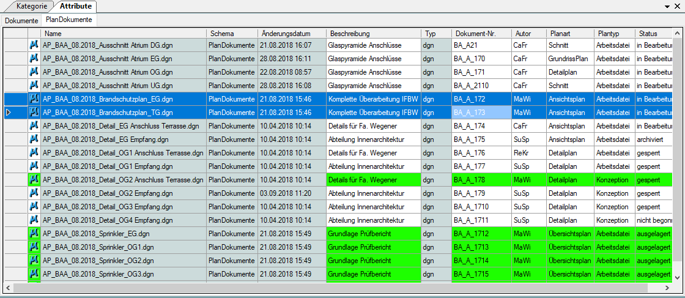Sort by the Schema column header

click(x=232, y=34)
